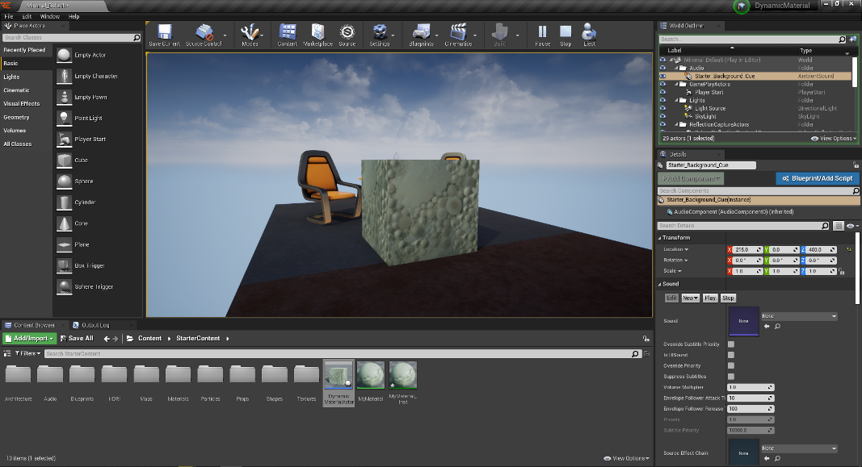Check the Suppress Subtitles option

click(731, 377)
